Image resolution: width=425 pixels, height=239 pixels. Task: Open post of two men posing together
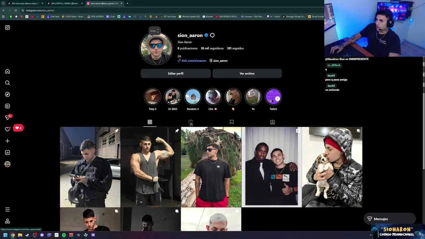[272, 167]
